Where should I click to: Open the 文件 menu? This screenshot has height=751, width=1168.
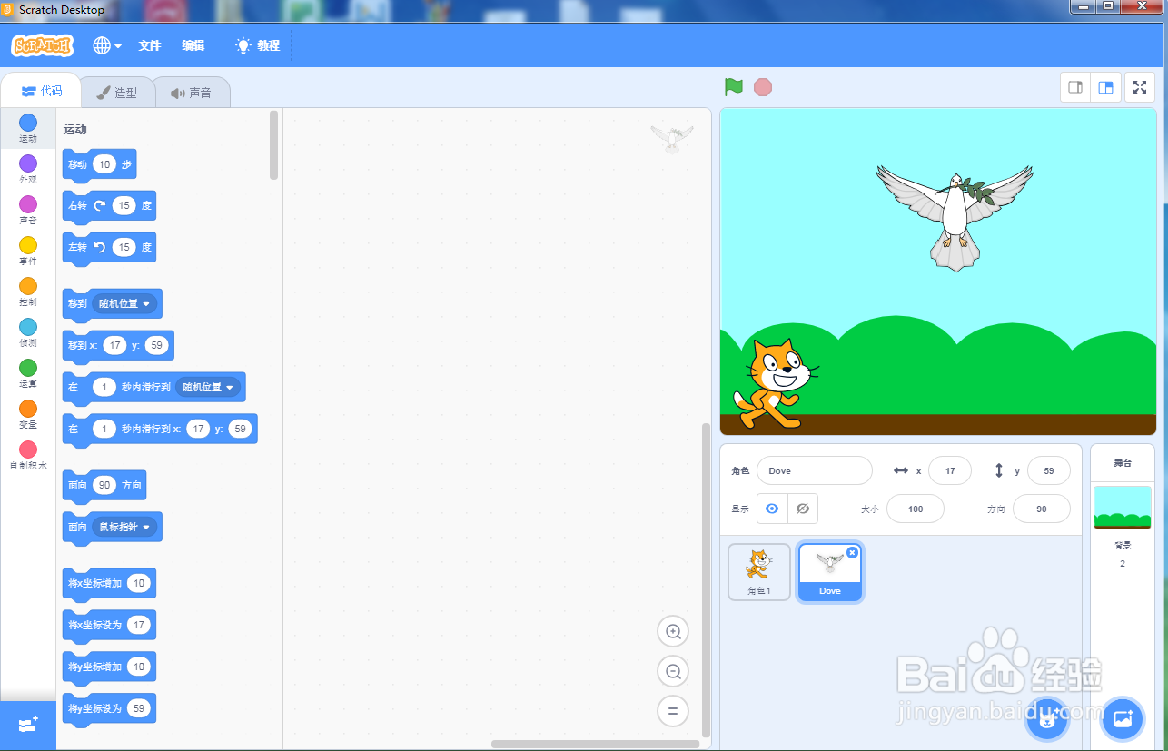(149, 45)
